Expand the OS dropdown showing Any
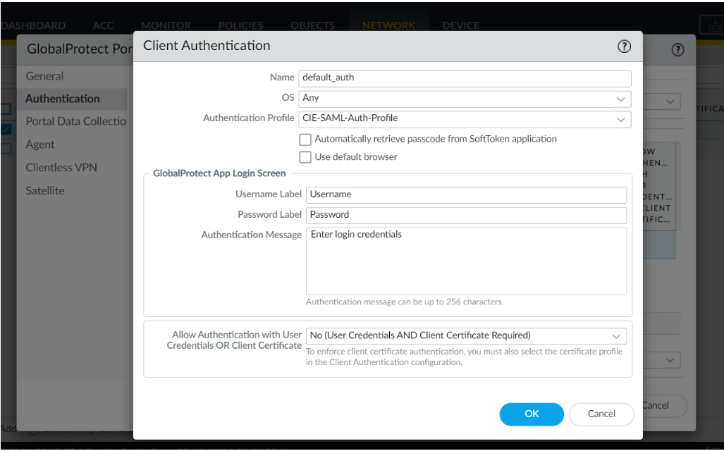The image size is (724, 451). click(620, 99)
